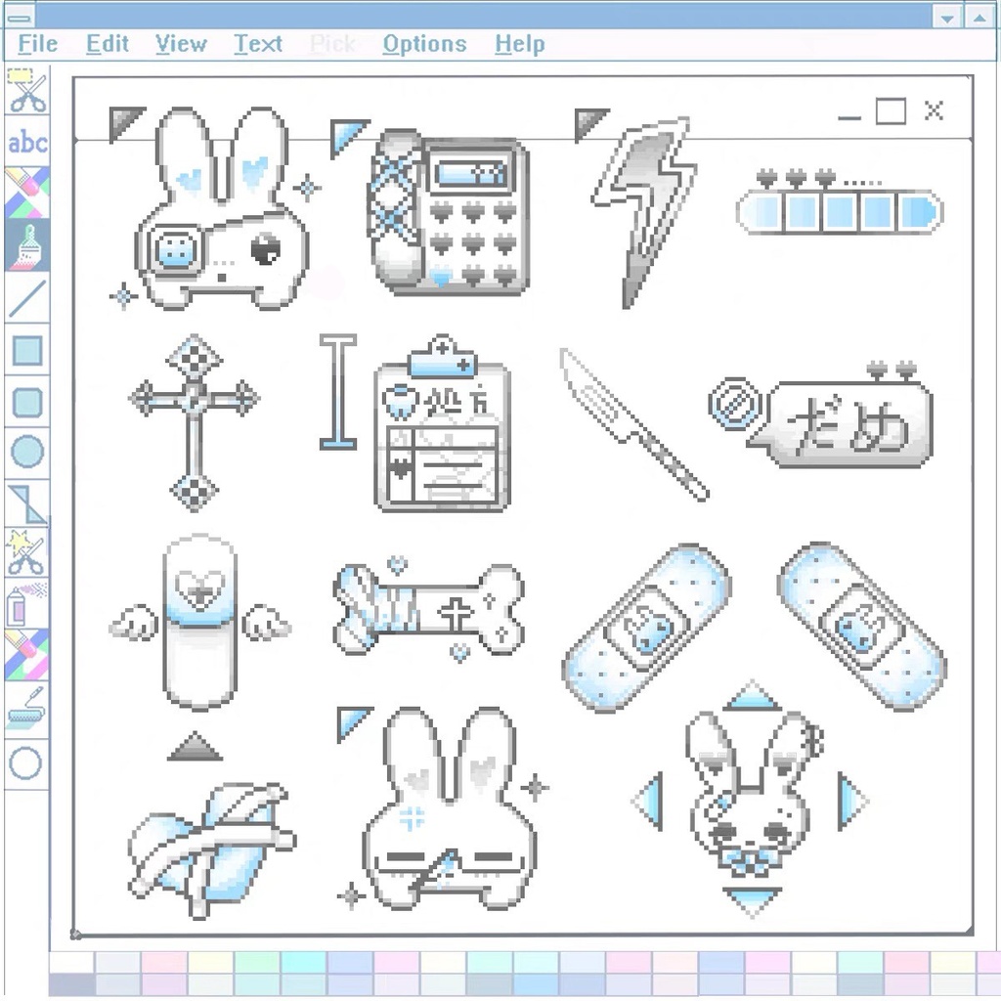Select the Polygon triangles tool
The height and width of the screenshot is (1001, 1001).
pos(26,503)
